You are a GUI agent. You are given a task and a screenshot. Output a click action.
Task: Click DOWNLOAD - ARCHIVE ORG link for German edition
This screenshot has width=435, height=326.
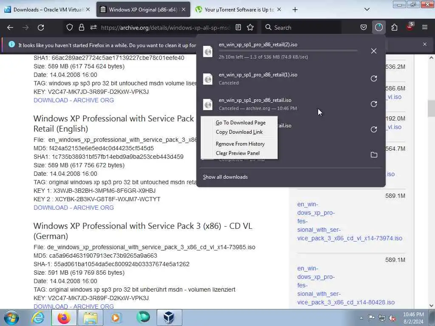click(x=73, y=306)
